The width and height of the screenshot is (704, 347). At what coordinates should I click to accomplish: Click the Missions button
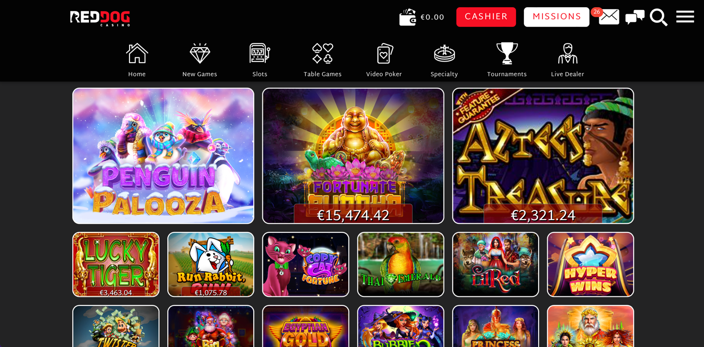556,17
